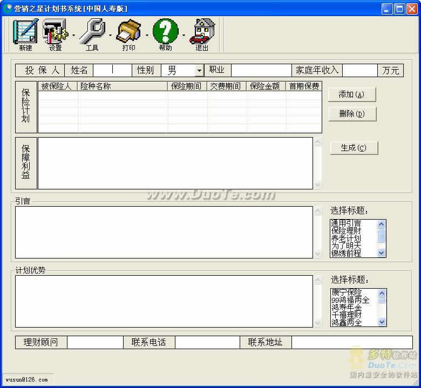Image resolution: width=421 pixels, height=388 pixels.
Task: Click the 生成(C) generate button
Action: [x=353, y=148]
